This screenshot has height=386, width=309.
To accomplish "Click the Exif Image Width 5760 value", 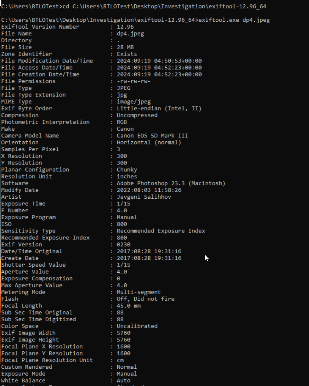I will tap(124, 333).
